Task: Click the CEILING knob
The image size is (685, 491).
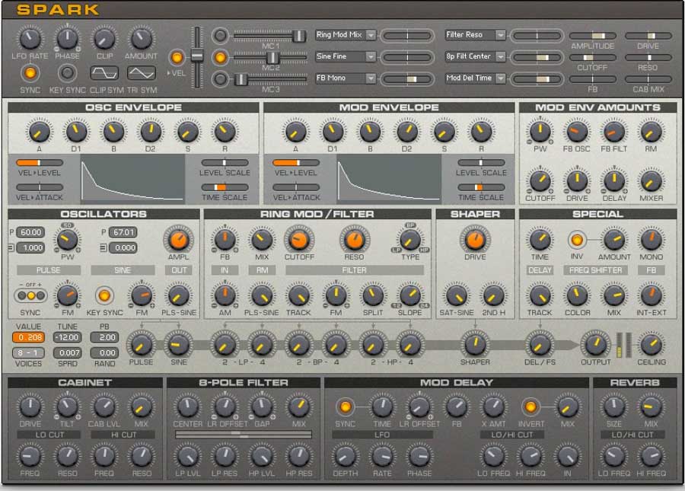Action: pos(652,345)
